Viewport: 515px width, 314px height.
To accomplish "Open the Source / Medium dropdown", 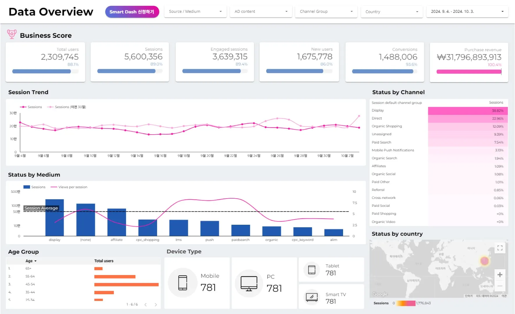I will (195, 12).
